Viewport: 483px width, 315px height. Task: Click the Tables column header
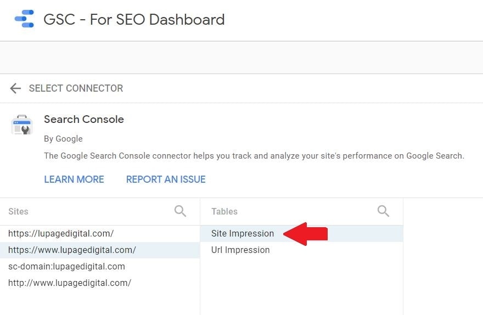click(x=224, y=211)
